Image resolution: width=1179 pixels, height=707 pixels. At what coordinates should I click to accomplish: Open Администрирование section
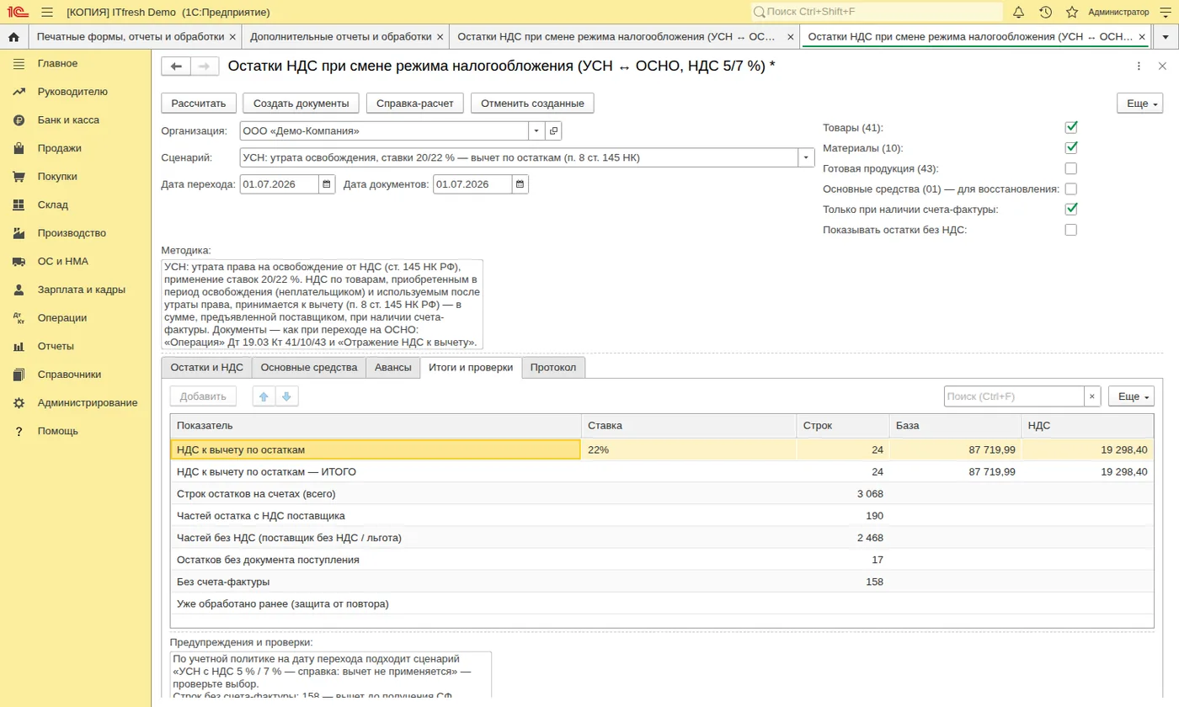tap(88, 403)
